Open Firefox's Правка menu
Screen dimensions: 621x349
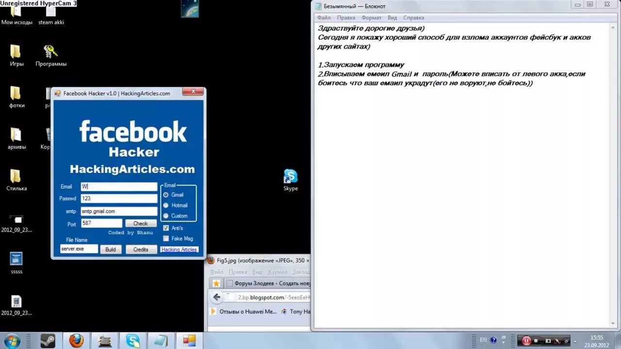[x=238, y=272]
